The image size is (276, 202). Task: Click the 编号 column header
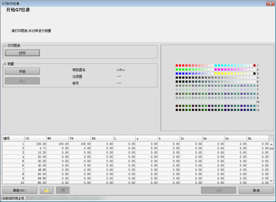click(13, 139)
